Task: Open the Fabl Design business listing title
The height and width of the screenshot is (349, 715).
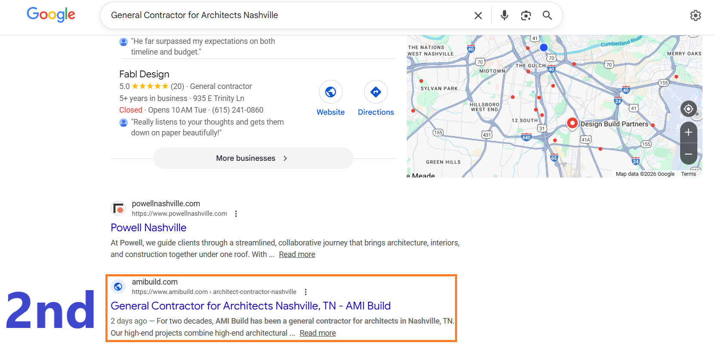Action: click(144, 74)
